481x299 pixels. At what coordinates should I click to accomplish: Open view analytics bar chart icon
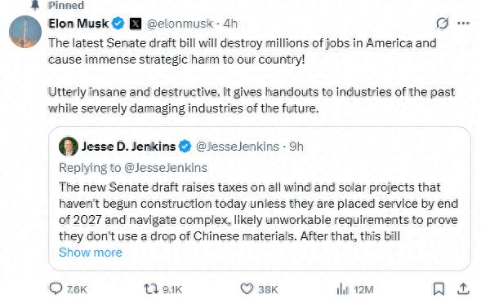click(343, 289)
